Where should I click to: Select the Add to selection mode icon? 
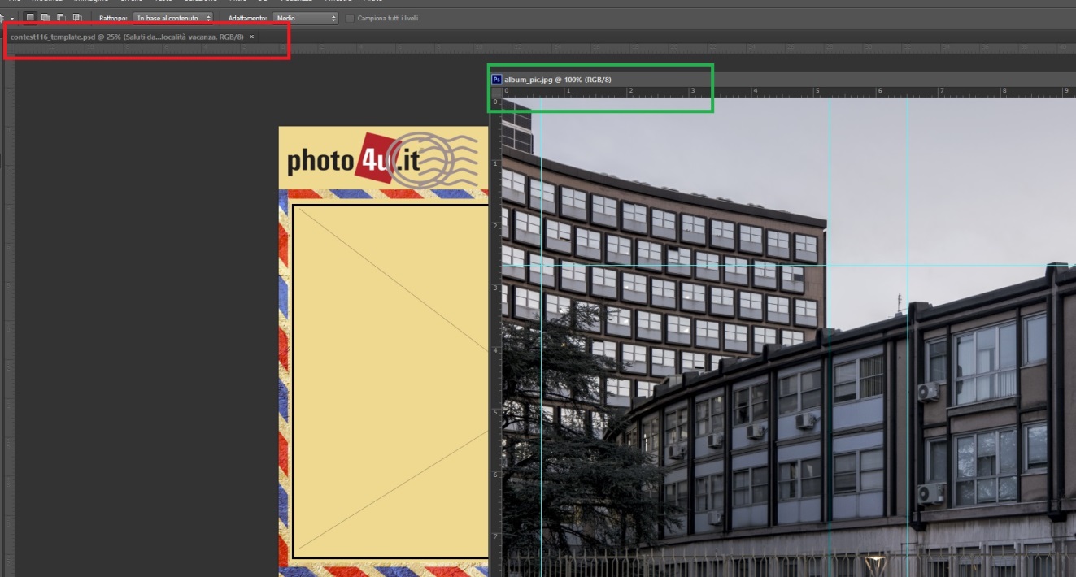pyautogui.click(x=46, y=17)
